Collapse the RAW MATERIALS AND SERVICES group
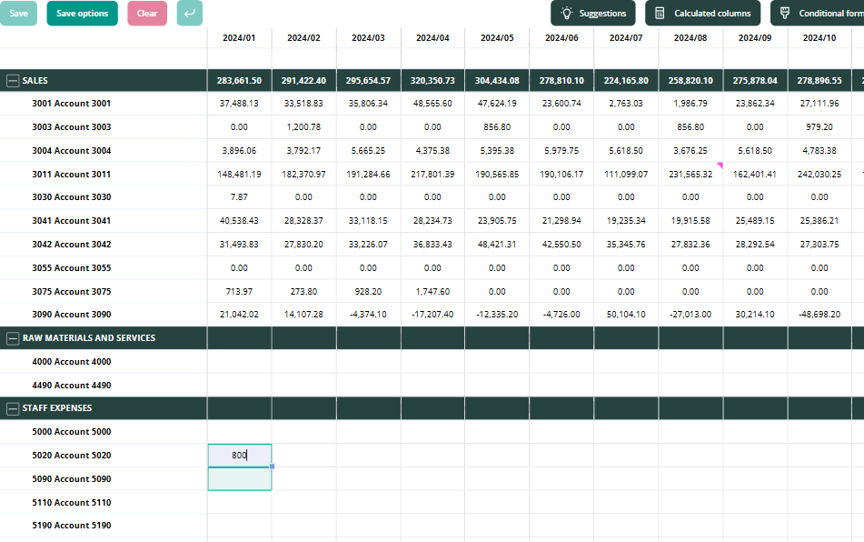 13,338
